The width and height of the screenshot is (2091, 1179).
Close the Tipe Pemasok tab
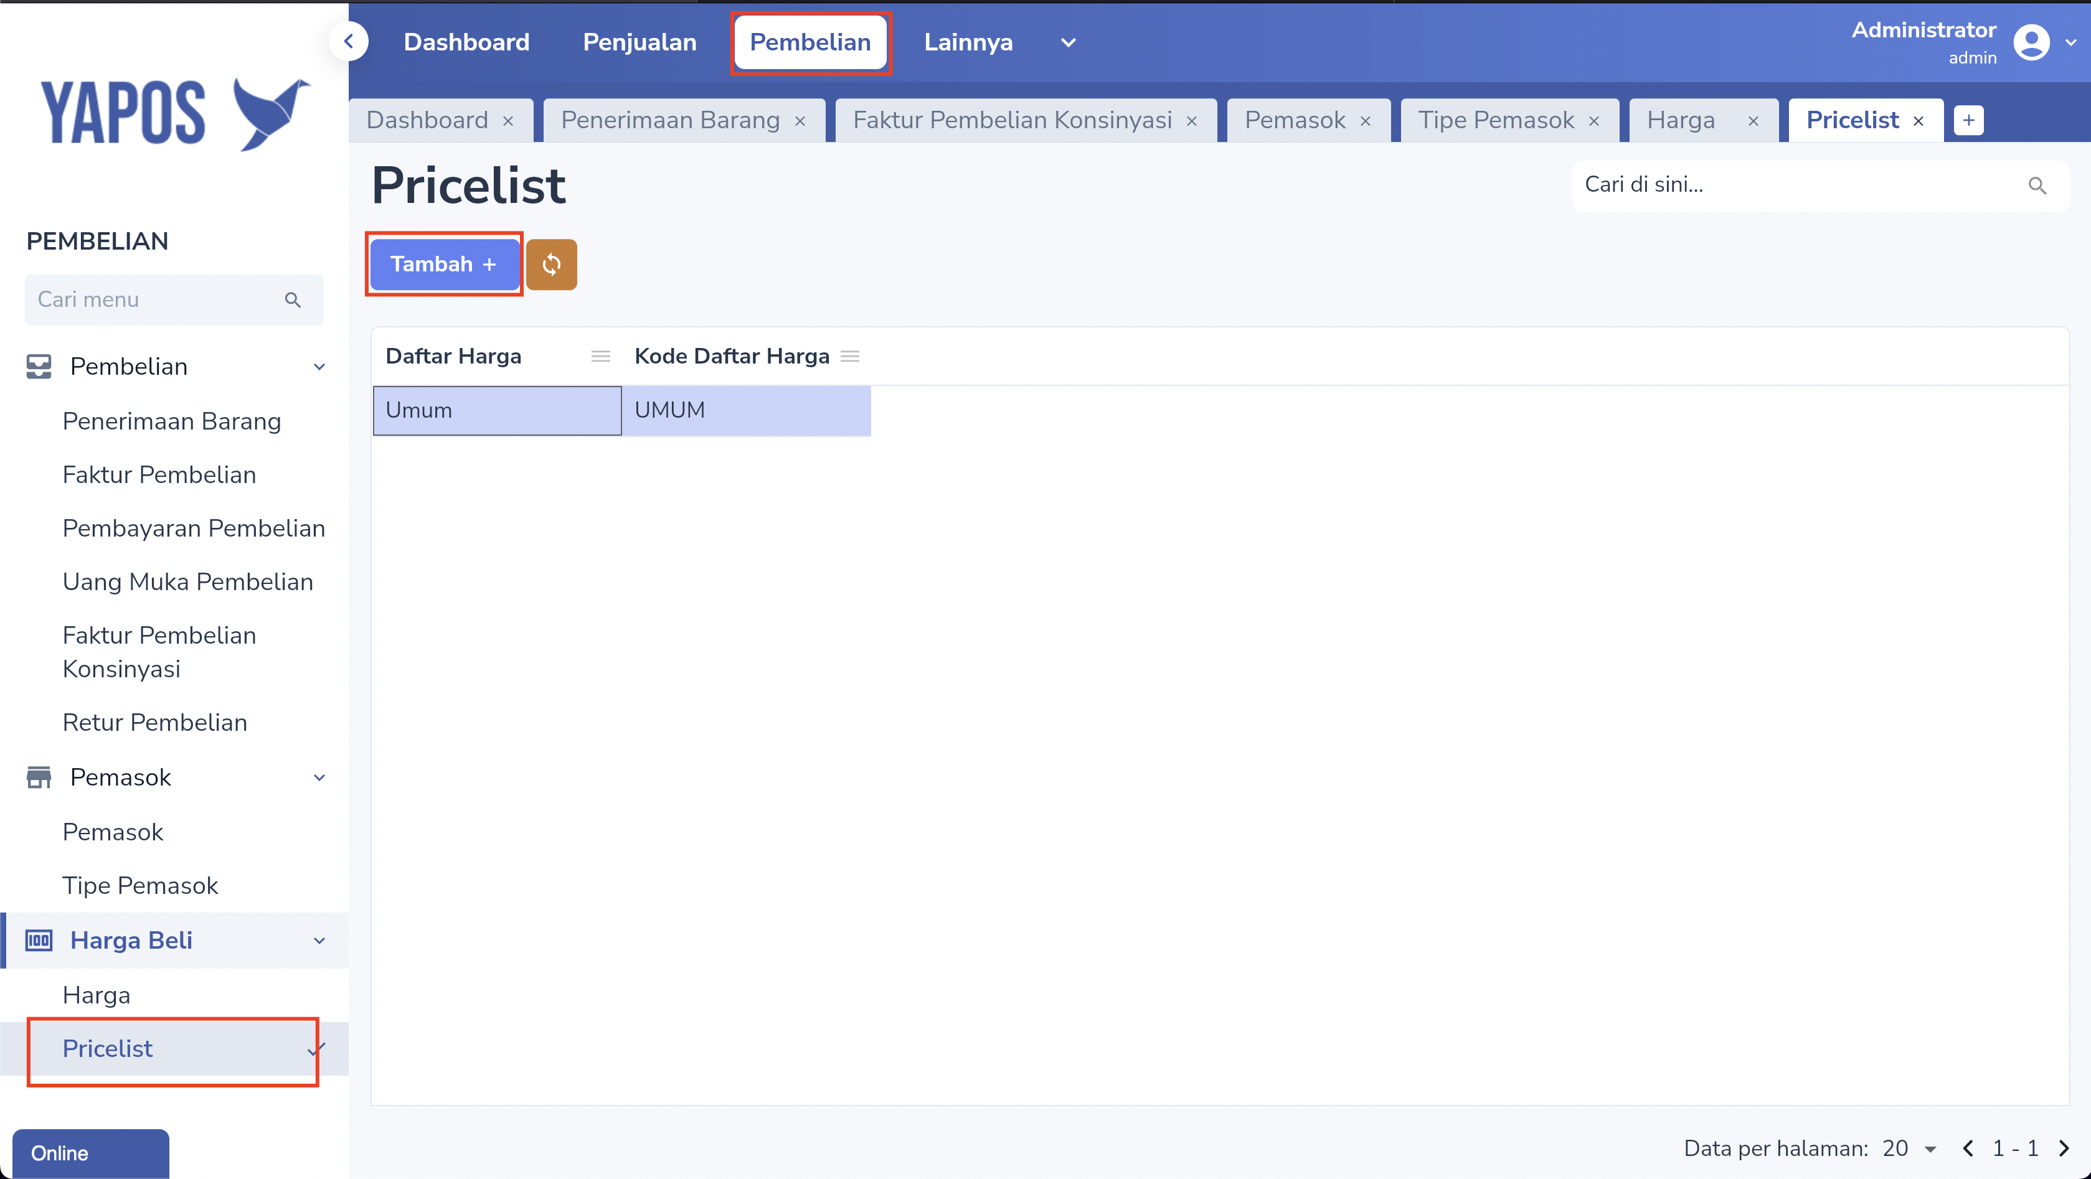(x=1594, y=121)
